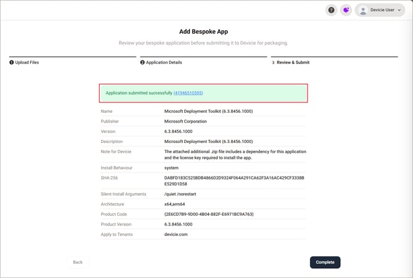The height and width of the screenshot is (278, 413).
Task: Click the Architecture value x64,arm64
Action: click(178, 204)
